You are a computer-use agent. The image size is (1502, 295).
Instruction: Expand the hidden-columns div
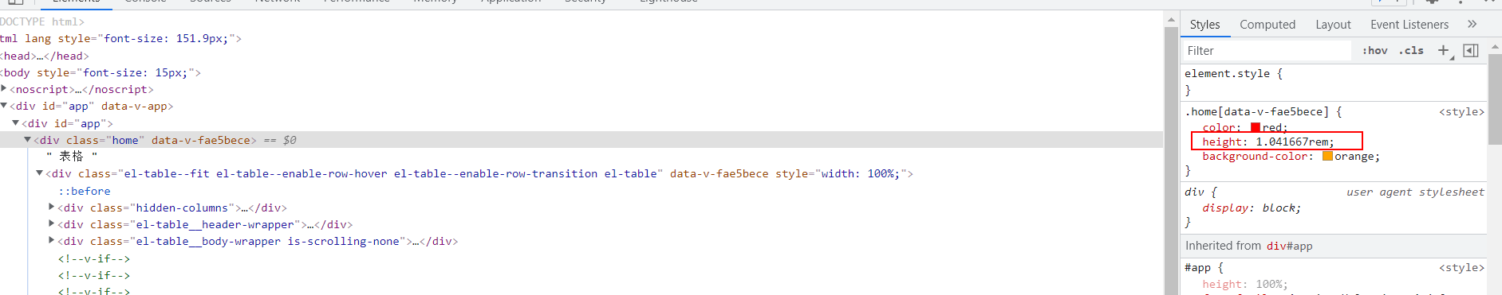pos(51,207)
